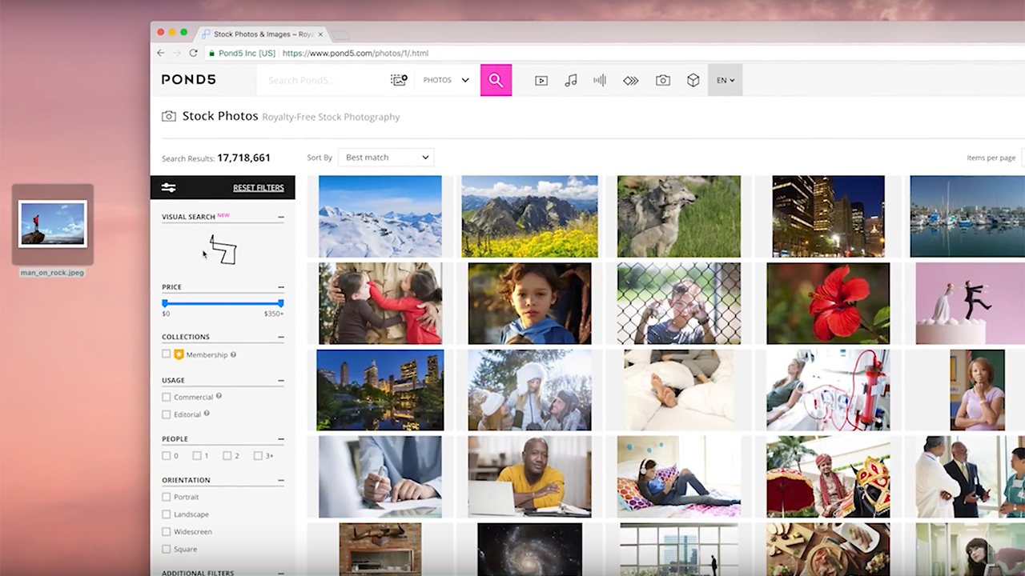Open two girls hugging photo

point(380,304)
